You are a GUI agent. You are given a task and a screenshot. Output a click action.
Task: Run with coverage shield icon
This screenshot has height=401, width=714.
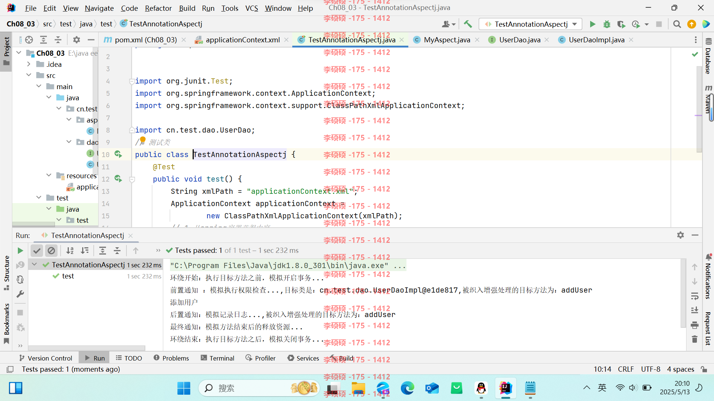[x=621, y=24]
